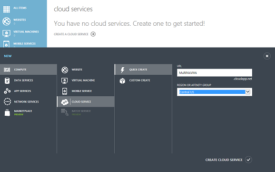This screenshot has height=172, width=275.
Task: Pick Mobile Service under Compute
Action: 86,91
